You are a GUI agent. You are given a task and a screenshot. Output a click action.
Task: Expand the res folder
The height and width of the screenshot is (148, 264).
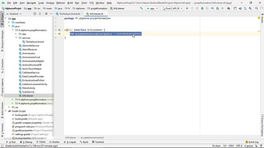pyautogui.click(x=9, y=107)
